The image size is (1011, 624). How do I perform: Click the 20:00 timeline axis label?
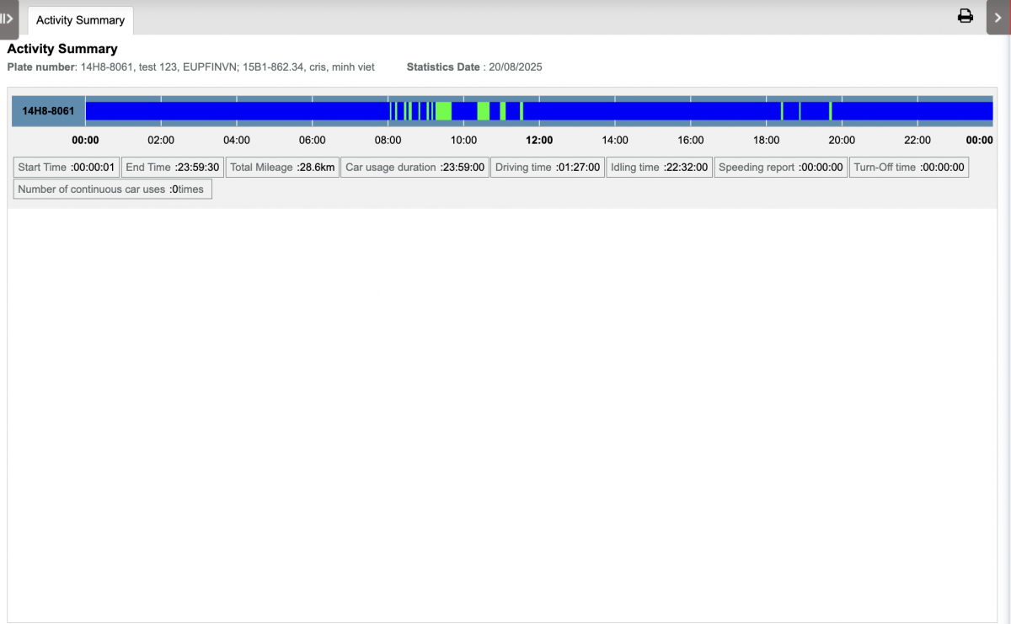tap(842, 141)
